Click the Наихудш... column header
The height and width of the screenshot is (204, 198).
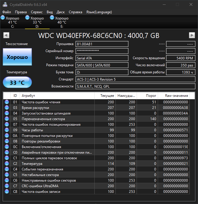pos(126,96)
